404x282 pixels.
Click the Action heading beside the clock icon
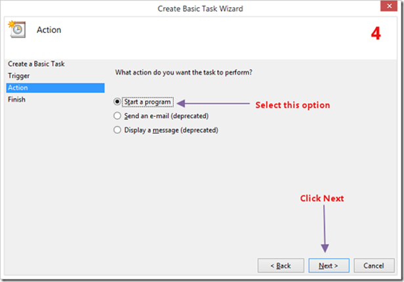(49, 30)
